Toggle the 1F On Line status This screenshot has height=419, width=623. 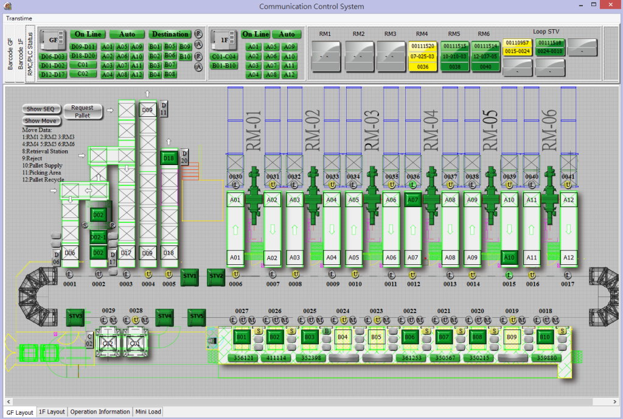tap(255, 34)
